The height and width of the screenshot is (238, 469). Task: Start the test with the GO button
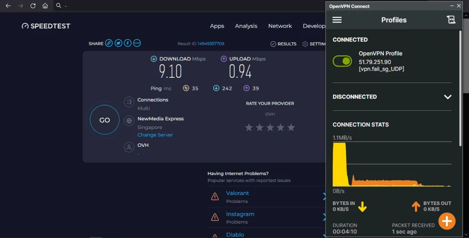point(105,120)
